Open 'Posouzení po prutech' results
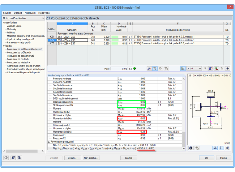The image size is (235, 172). (x=18, y=59)
